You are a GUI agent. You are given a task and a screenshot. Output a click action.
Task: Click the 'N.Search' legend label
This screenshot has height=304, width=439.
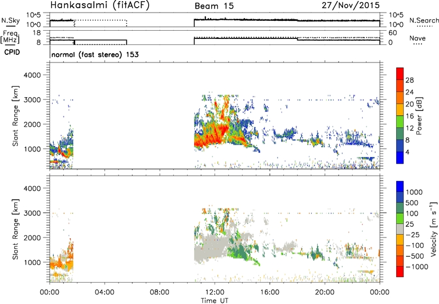point(424,20)
